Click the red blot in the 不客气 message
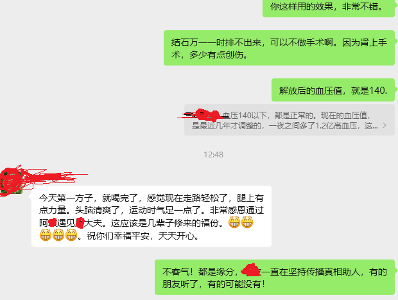The width and height of the screenshot is (398, 300). [251, 270]
